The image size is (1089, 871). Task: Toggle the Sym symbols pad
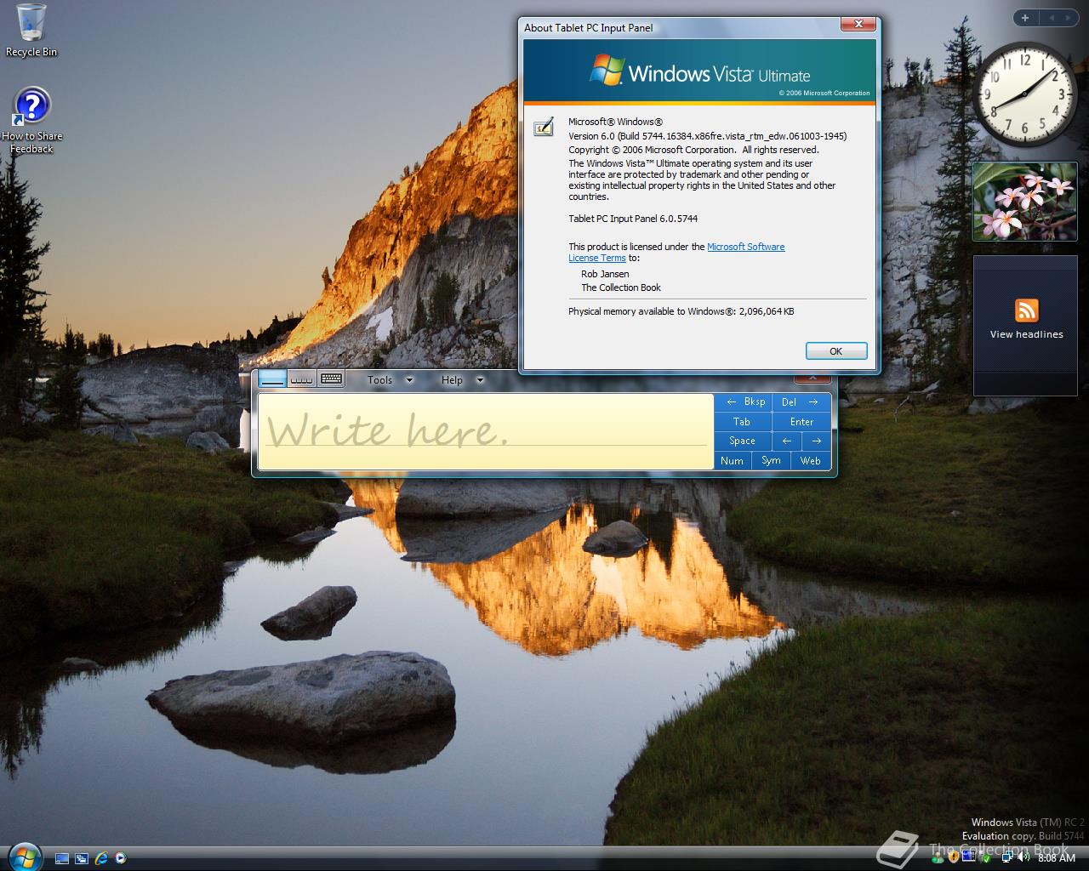point(771,460)
